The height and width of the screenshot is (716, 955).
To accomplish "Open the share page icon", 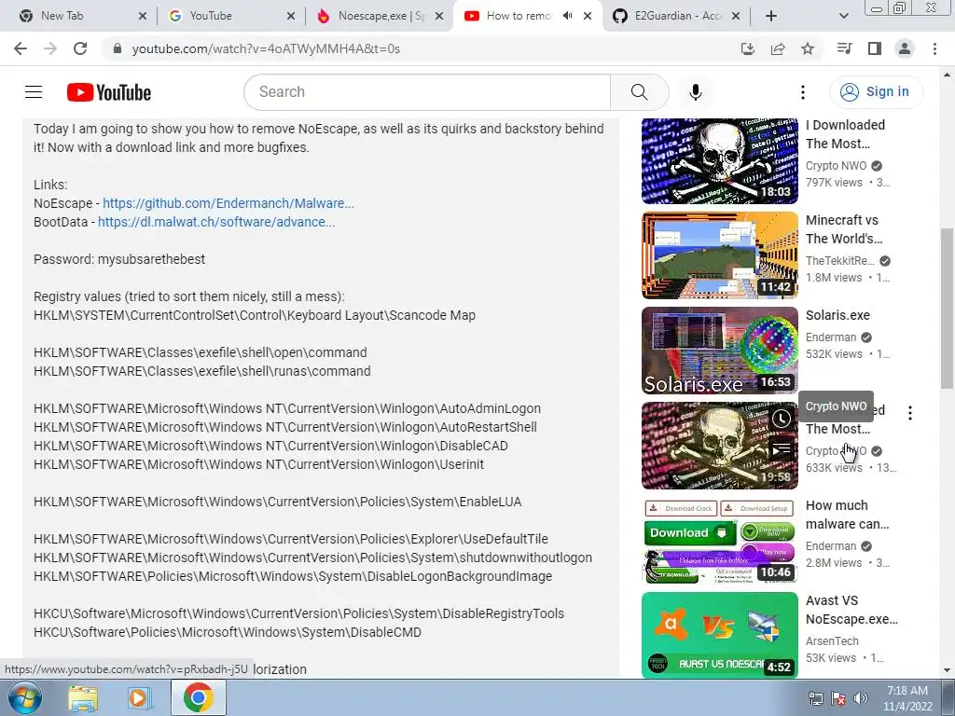I will click(778, 48).
